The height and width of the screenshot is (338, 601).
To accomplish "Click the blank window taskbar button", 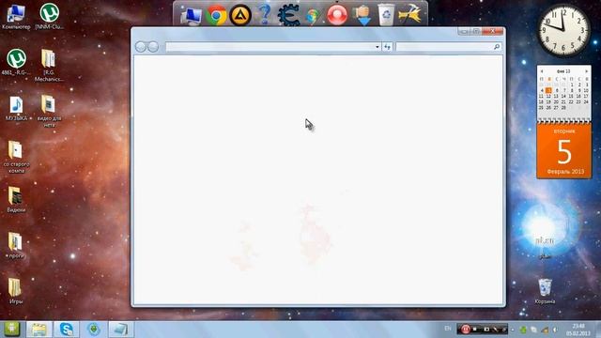I will (121, 330).
